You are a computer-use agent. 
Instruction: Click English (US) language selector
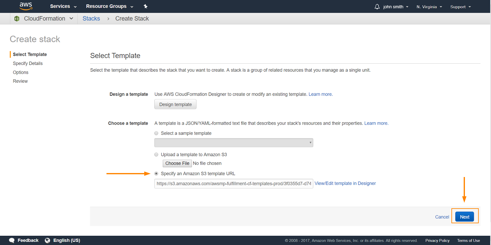[x=67, y=240]
